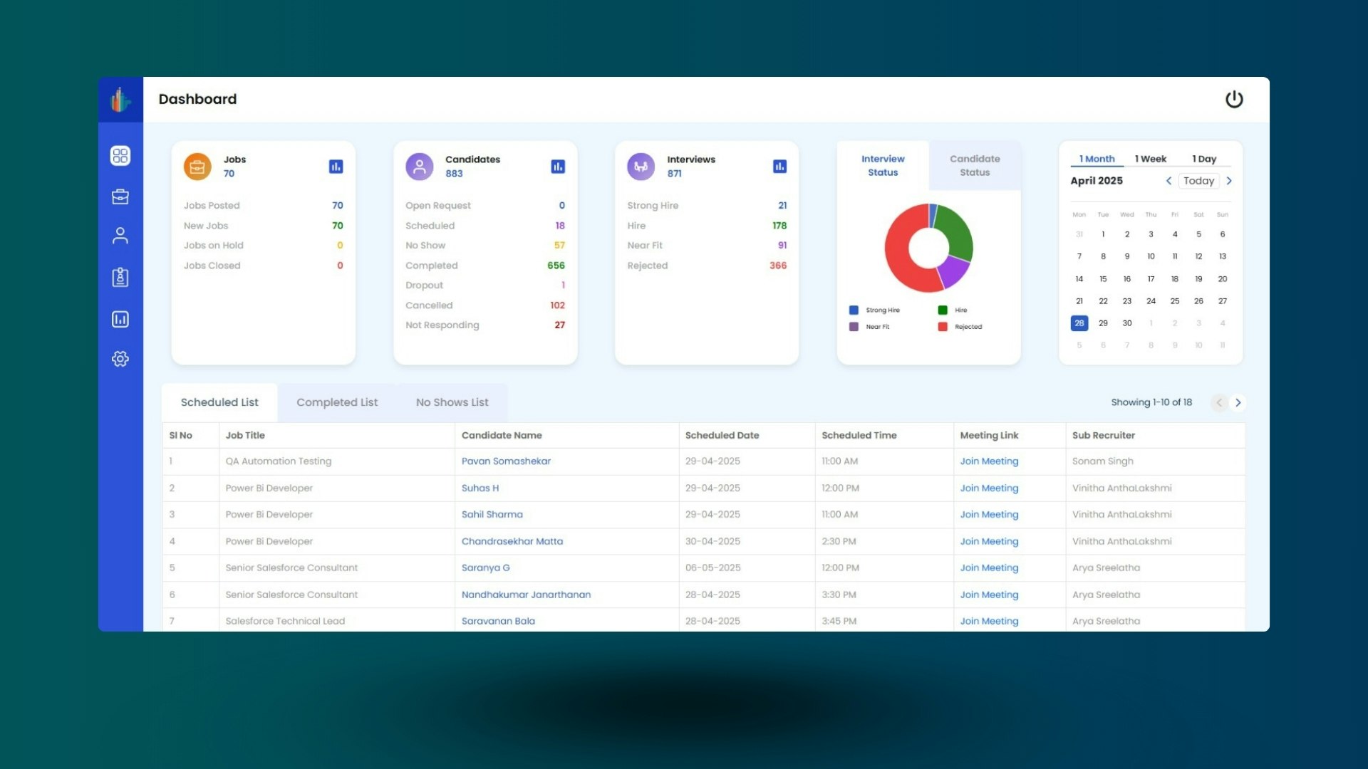This screenshot has width=1368, height=769.
Task: Open the Dashboard grid icon in the sidebar
Action: pyautogui.click(x=120, y=155)
